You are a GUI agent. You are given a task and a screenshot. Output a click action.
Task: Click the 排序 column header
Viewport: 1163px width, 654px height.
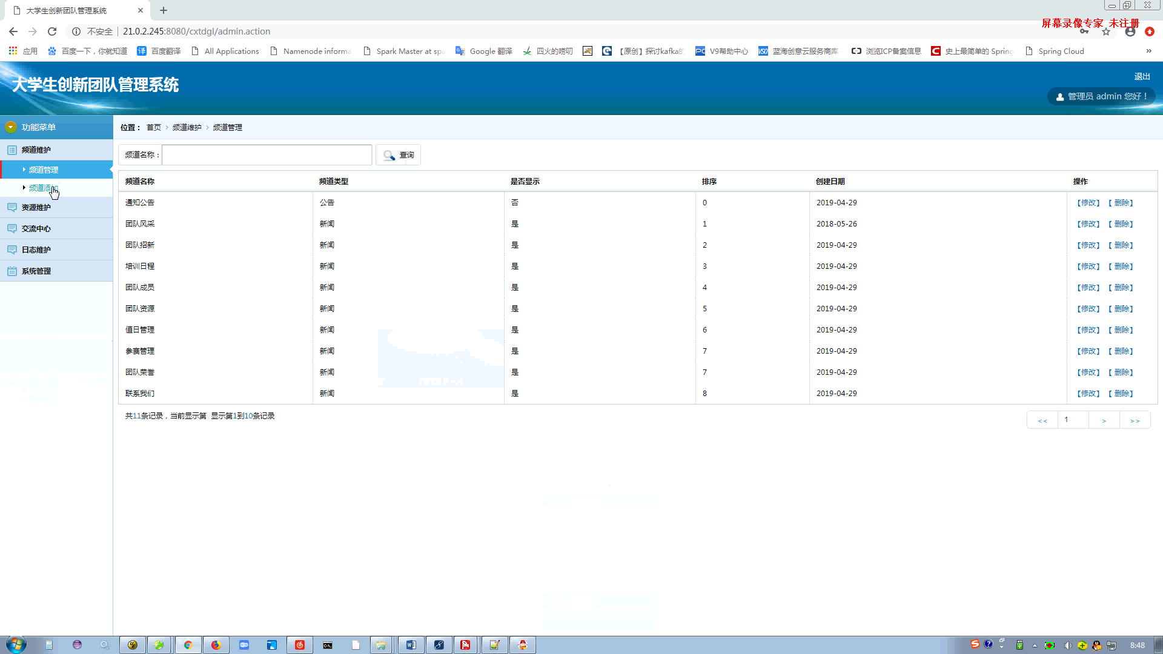709,181
